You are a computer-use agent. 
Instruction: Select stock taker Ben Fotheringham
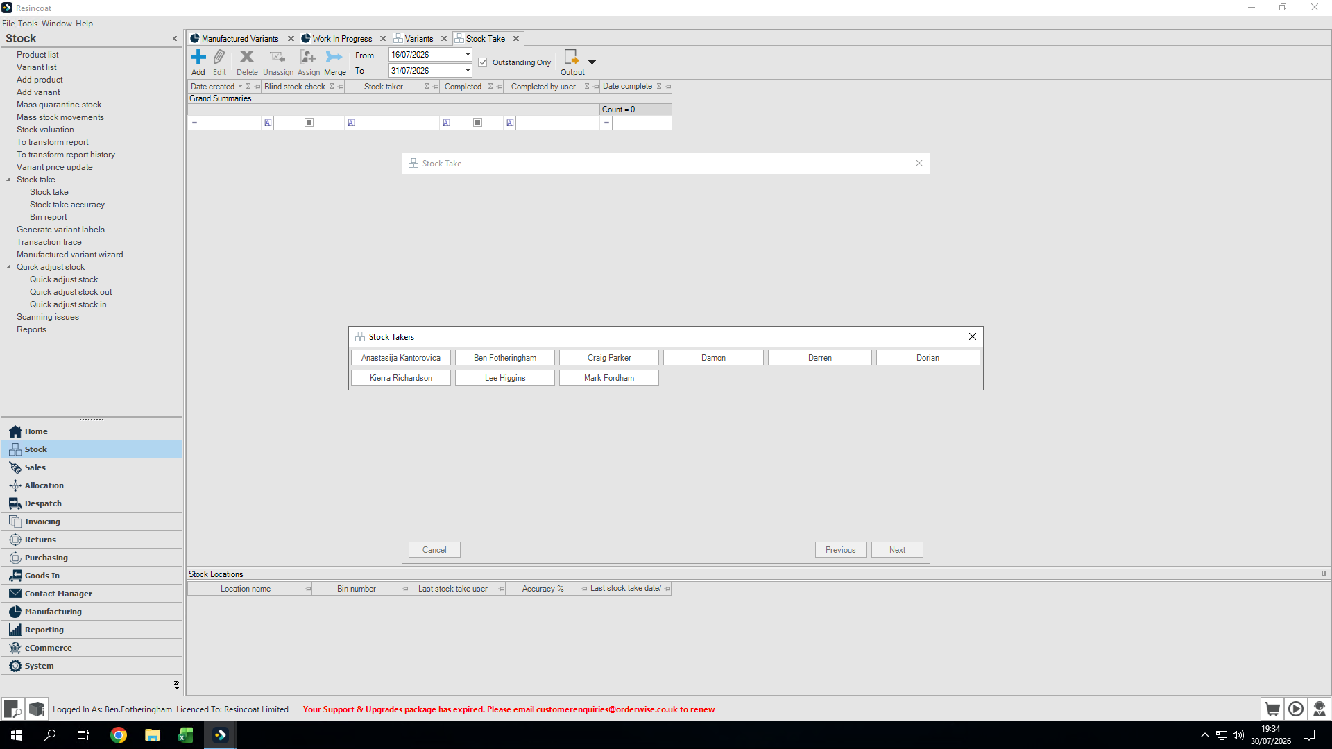[x=505, y=358]
